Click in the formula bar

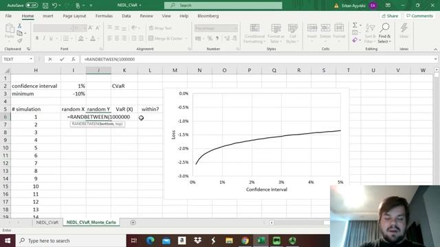(256, 59)
